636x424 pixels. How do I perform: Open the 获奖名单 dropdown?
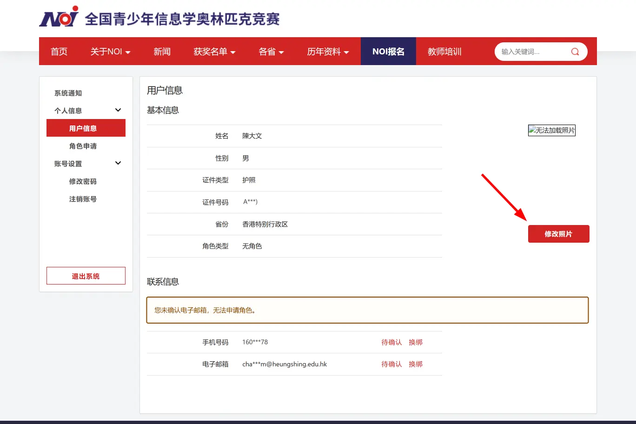214,52
